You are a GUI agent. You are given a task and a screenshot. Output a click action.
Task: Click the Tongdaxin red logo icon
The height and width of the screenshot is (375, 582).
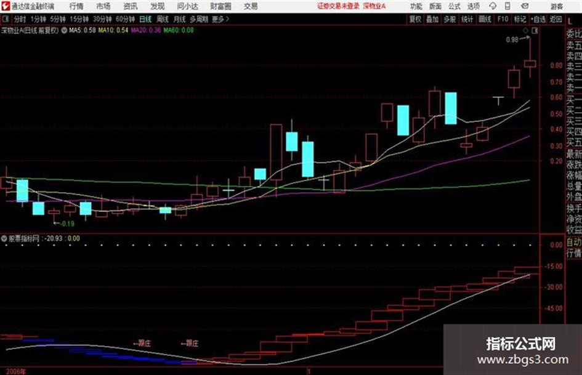6,6
